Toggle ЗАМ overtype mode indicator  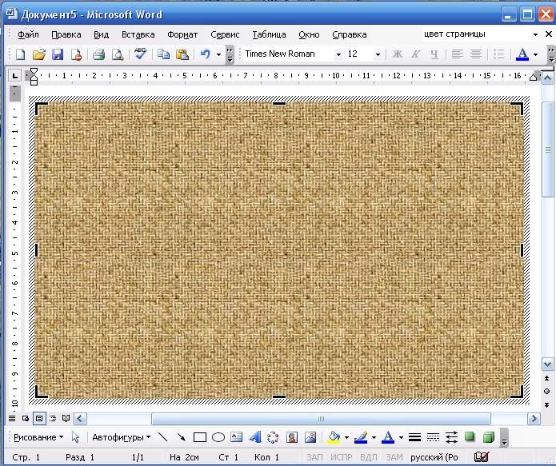394,457
